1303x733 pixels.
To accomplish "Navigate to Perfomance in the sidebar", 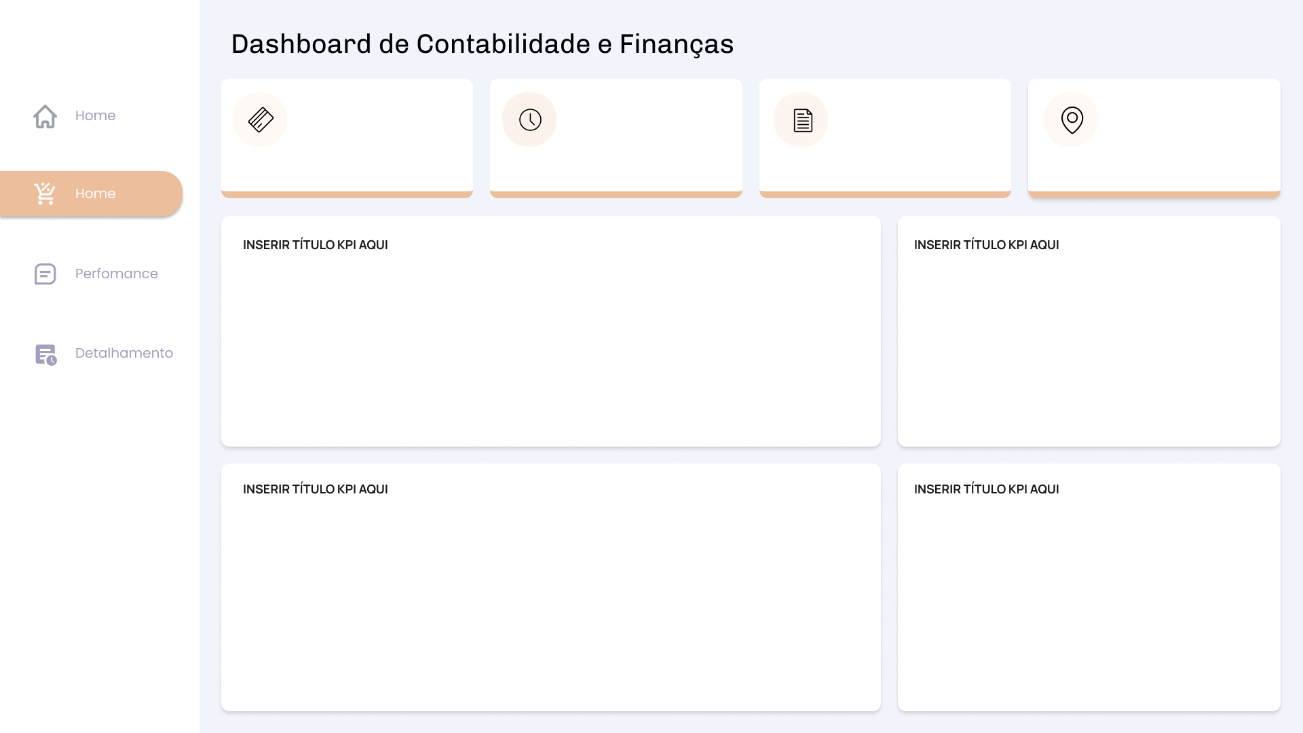I will click(116, 274).
